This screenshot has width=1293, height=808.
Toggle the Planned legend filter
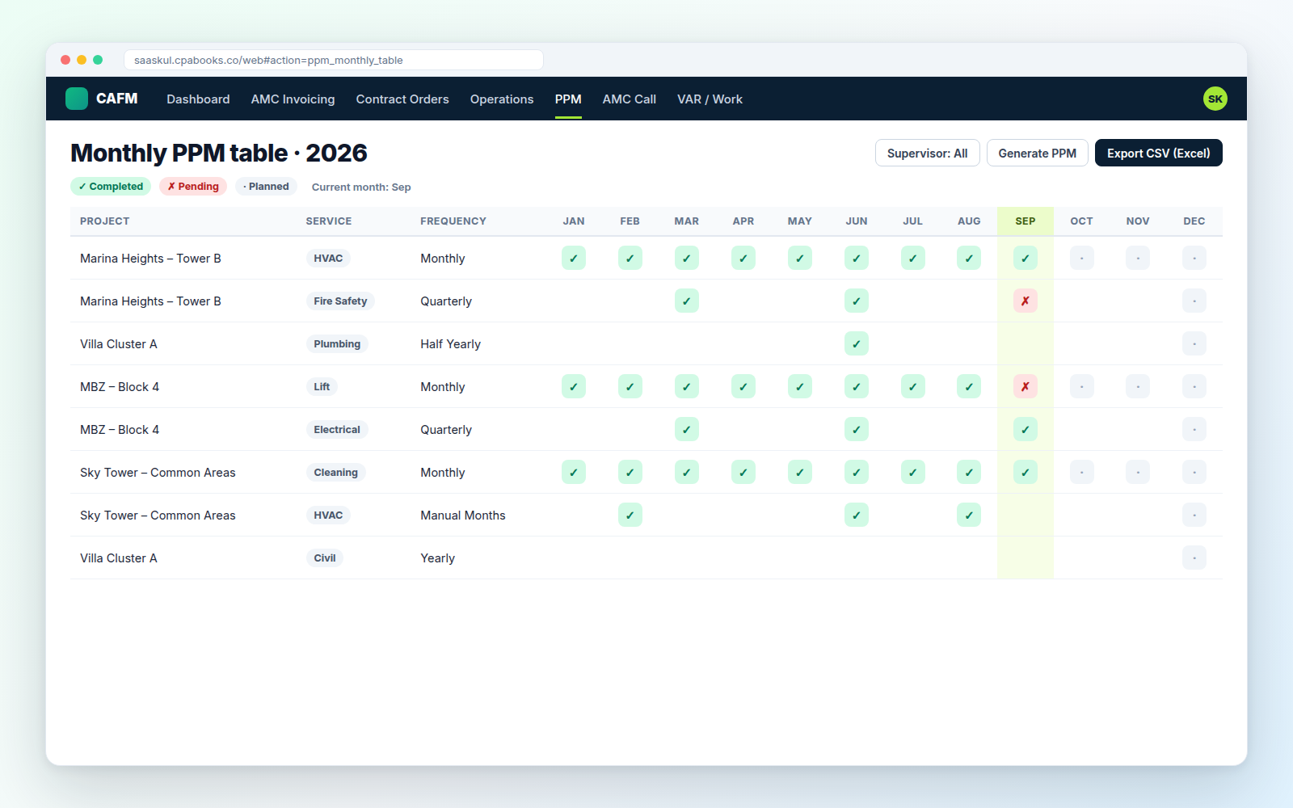266,186
